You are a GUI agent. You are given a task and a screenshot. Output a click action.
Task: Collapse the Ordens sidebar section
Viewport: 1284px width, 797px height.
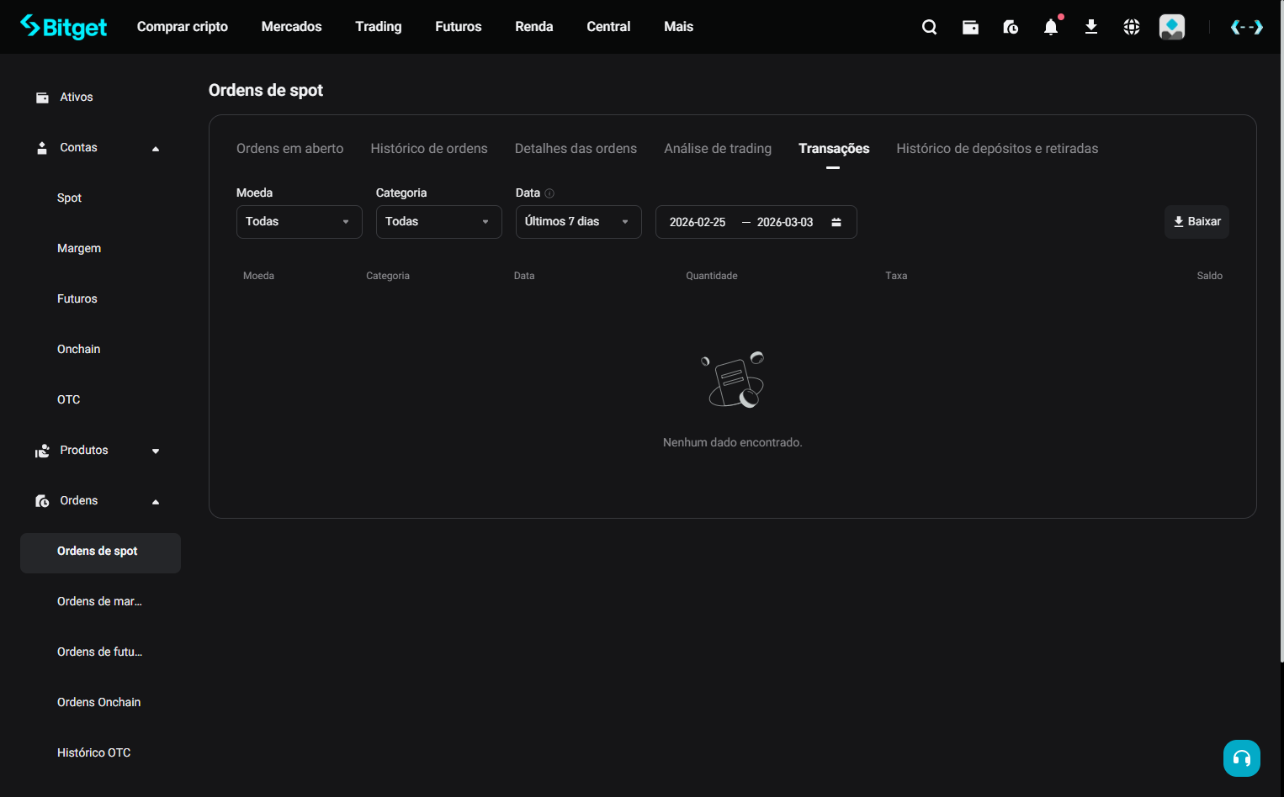pos(156,502)
